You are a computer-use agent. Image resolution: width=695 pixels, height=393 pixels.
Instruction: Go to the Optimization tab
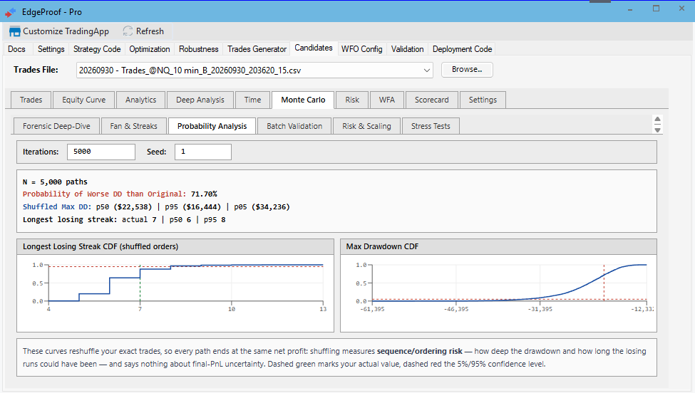pyautogui.click(x=150, y=49)
